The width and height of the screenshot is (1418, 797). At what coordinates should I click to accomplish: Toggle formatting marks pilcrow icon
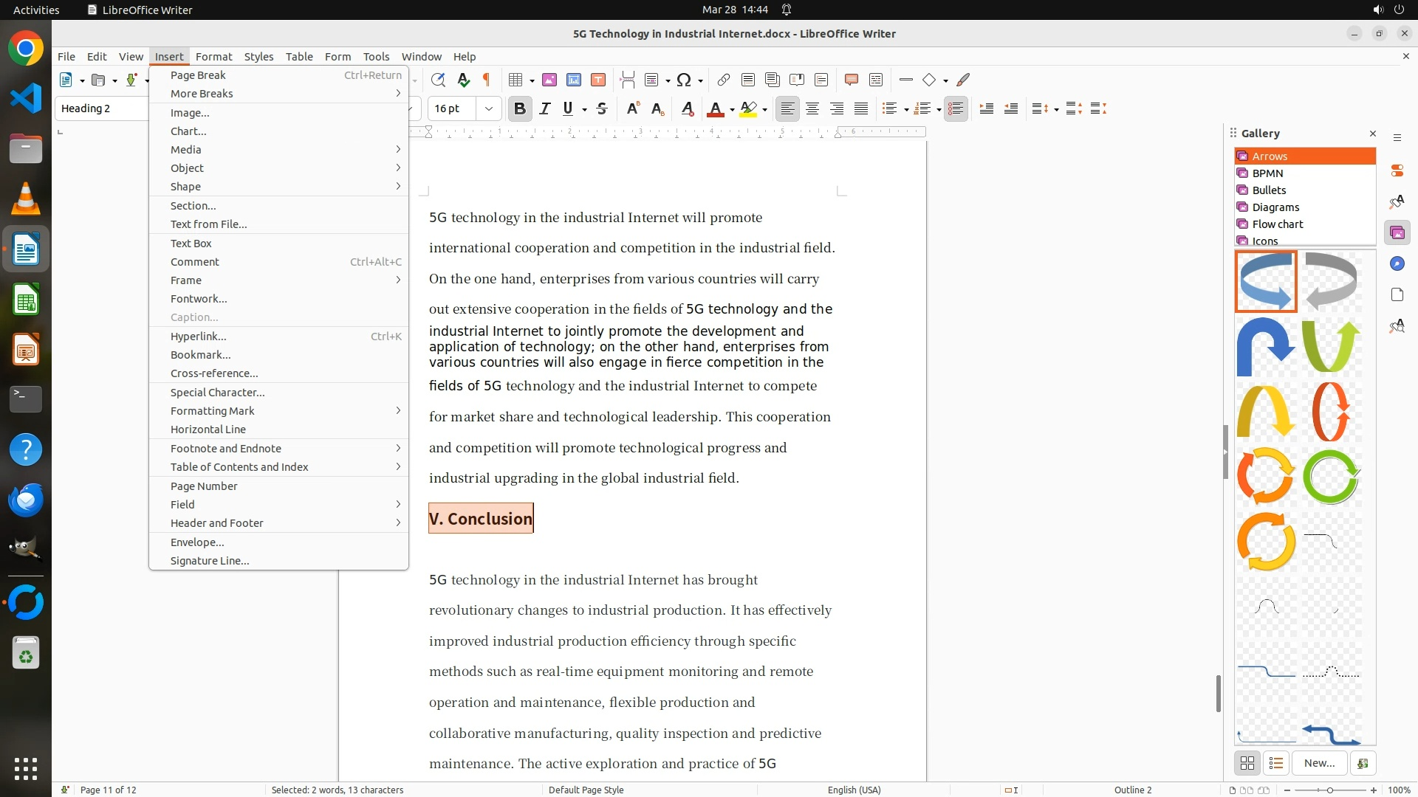point(487,80)
